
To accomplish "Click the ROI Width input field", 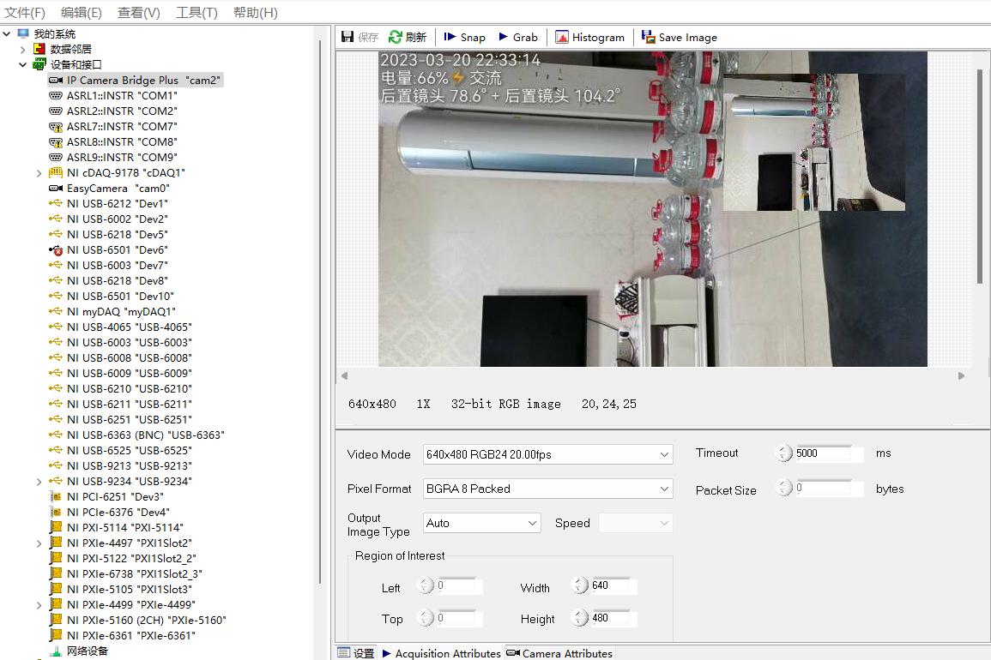I will tap(613, 586).
